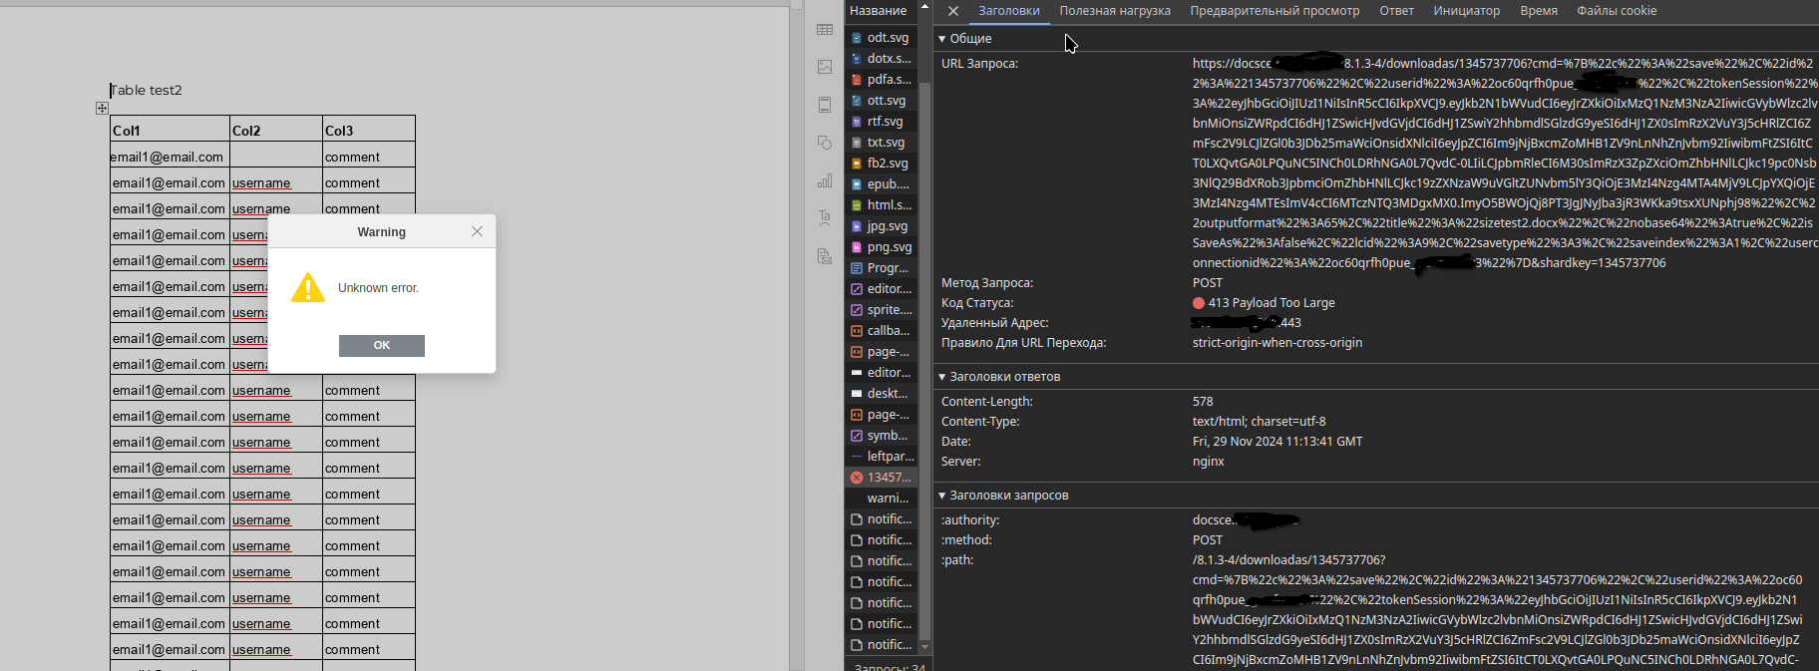
Task: Click the red status dot beside 413
Action: point(1199,303)
